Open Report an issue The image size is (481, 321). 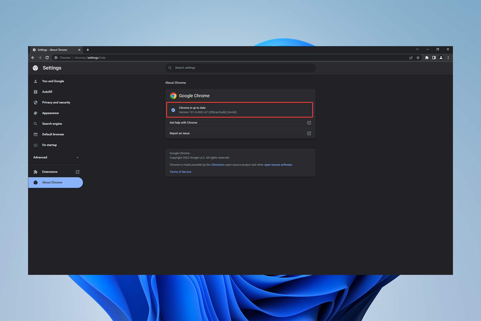click(241, 133)
